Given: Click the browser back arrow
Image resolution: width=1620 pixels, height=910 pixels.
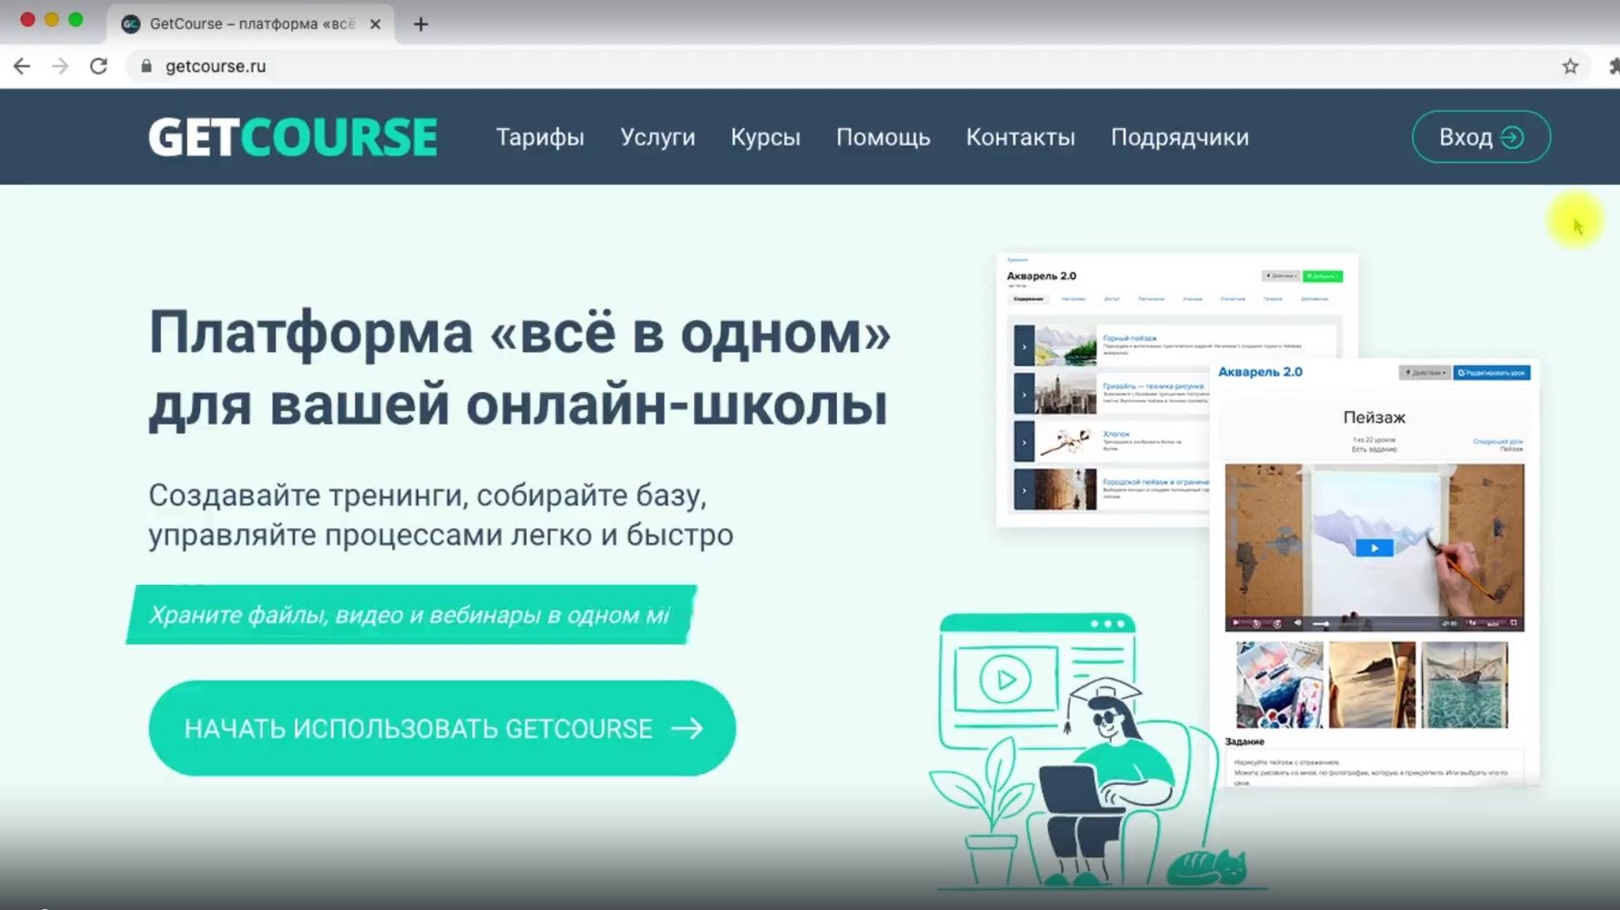Looking at the screenshot, I should pos(22,66).
